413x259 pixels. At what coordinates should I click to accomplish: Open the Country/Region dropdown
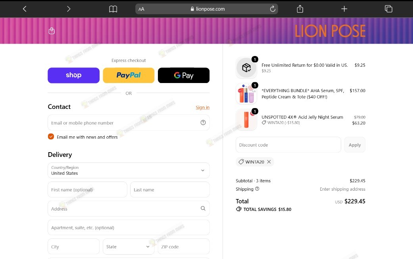coord(129,170)
